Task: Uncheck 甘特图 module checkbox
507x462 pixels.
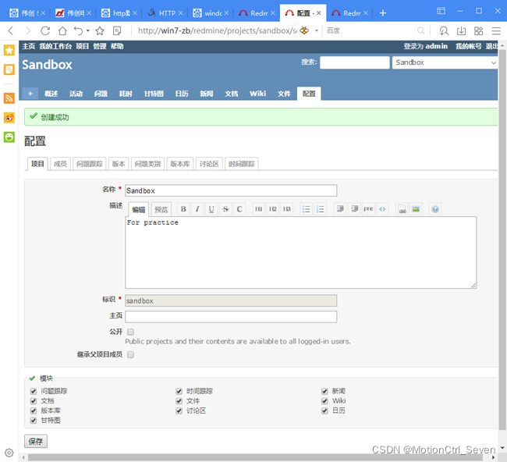Action: pyautogui.click(x=34, y=421)
